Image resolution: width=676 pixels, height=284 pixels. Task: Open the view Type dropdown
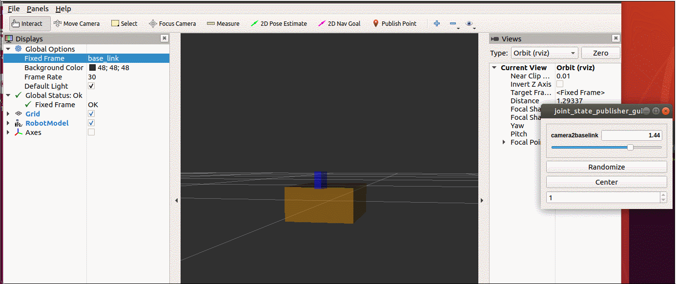[544, 53]
